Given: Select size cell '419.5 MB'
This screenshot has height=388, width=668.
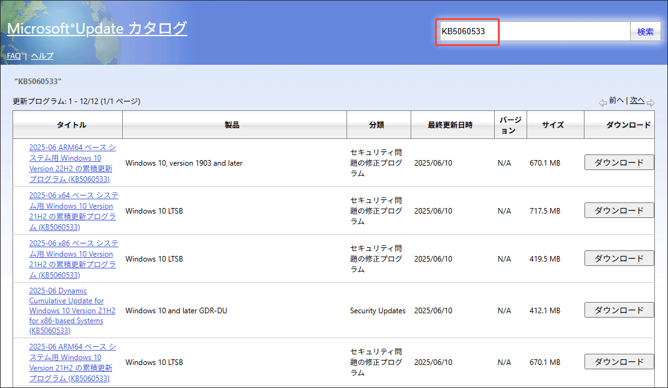Looking at the screenshot, I should (545, 259).
